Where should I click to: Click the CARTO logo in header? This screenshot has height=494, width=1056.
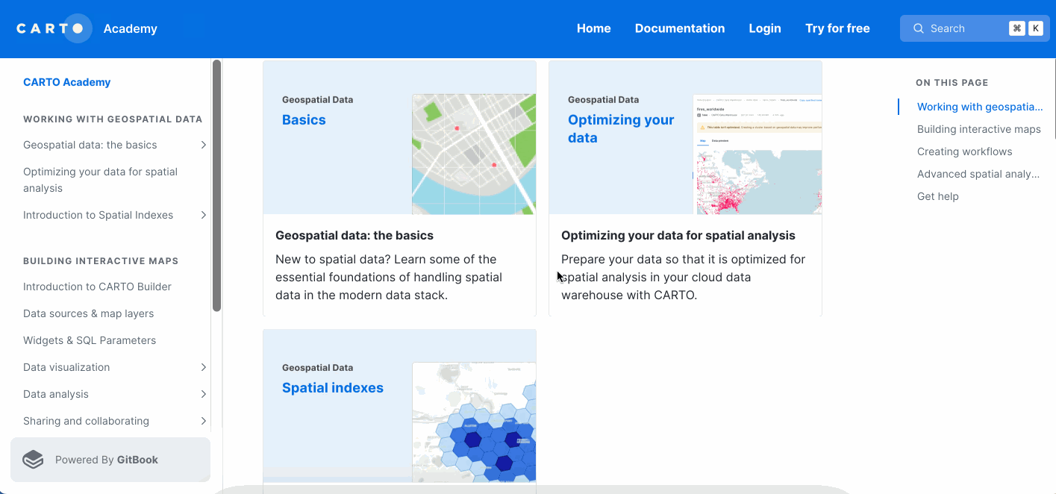pyautogui.click(x=54, y=28)
